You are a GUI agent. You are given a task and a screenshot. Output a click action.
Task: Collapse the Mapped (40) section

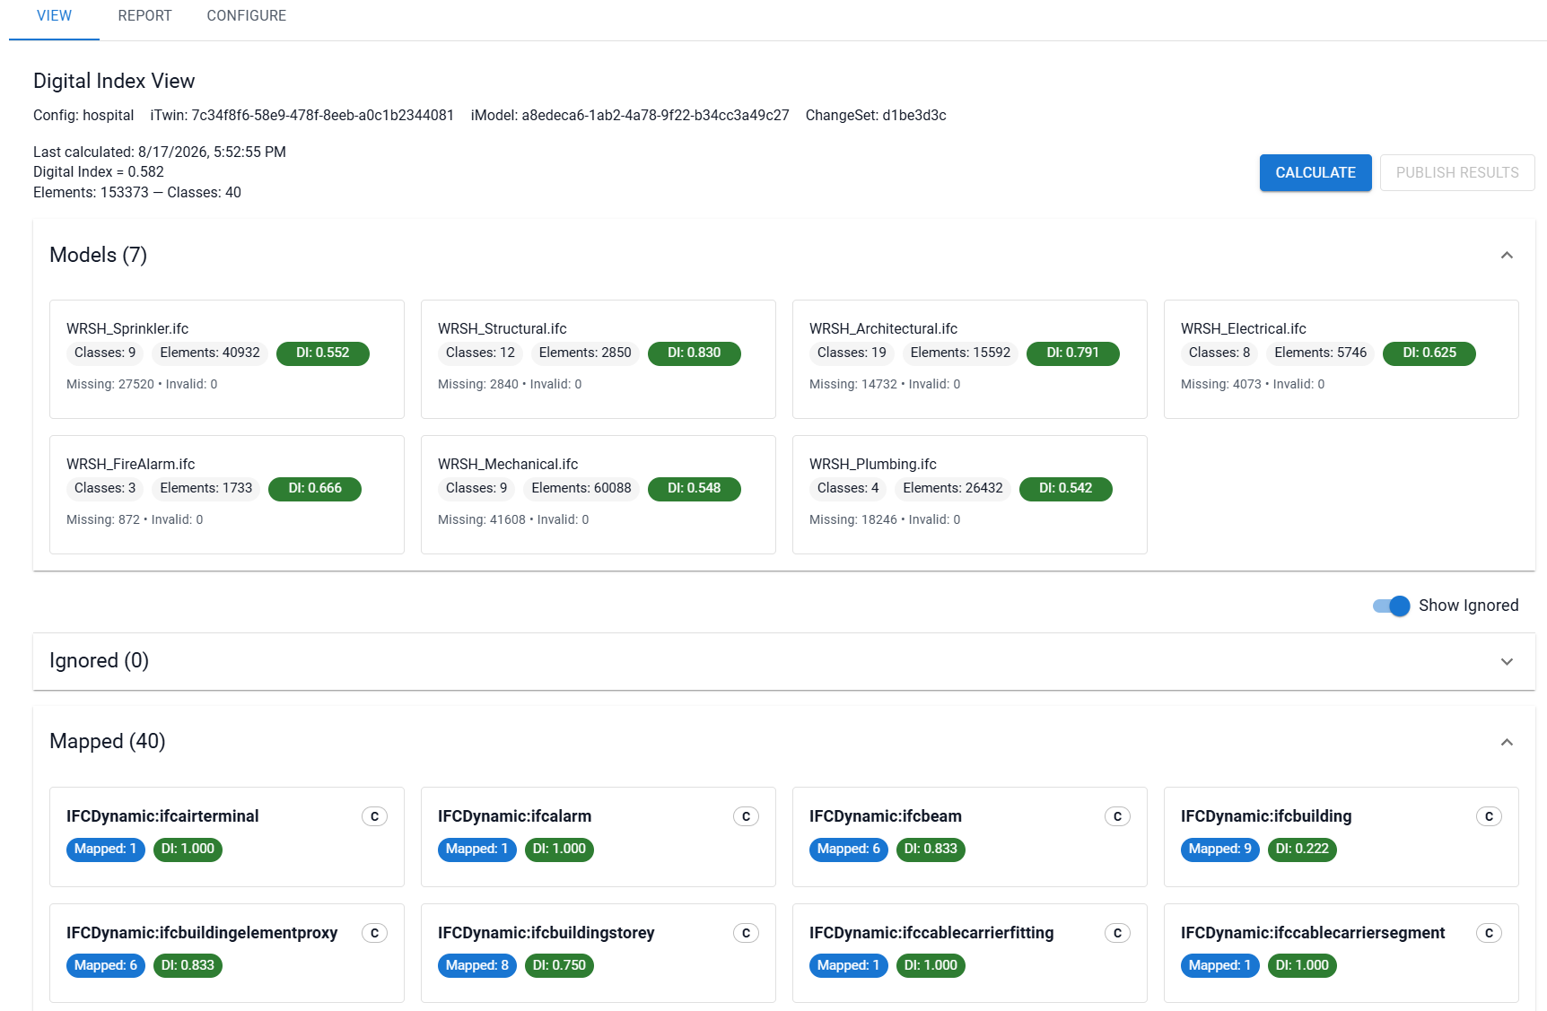click(1507, 742)
